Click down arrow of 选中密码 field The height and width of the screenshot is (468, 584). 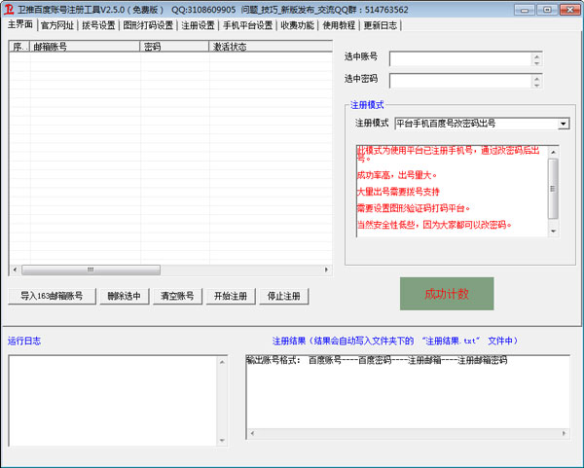click(536, 85)
